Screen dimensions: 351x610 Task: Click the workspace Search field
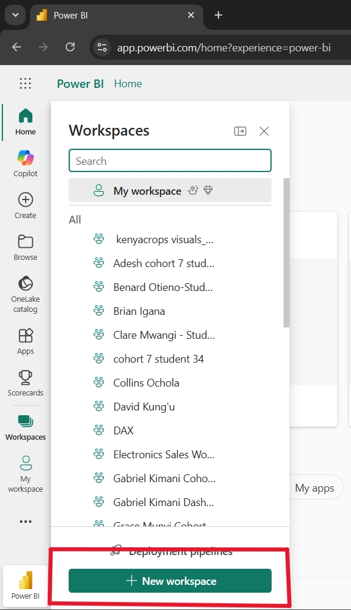(x=170, y=160)
